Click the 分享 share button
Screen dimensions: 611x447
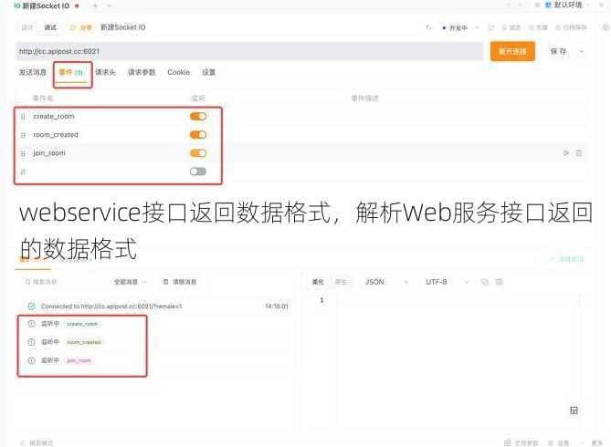[x=80, y=27]
